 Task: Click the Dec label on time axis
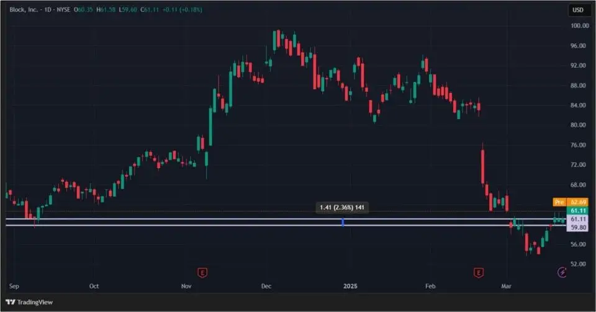266,287
